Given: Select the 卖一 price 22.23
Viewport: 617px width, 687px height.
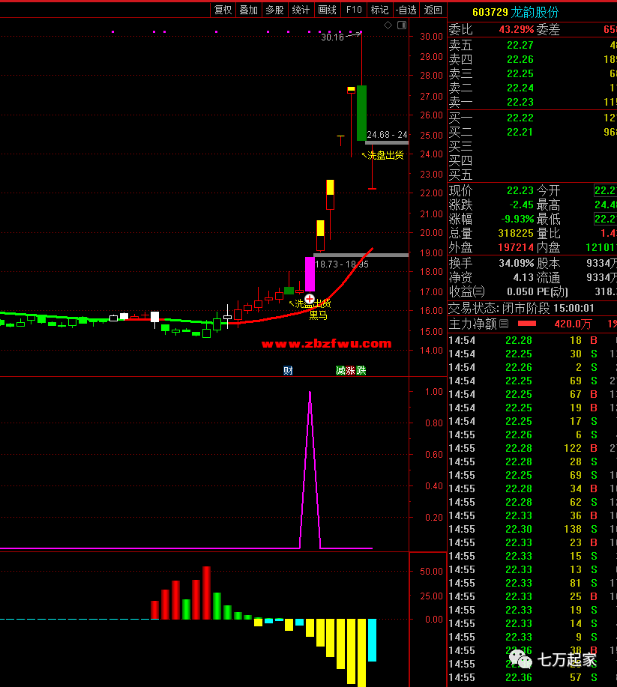Looking at the screenshot, I should point(520,102).
